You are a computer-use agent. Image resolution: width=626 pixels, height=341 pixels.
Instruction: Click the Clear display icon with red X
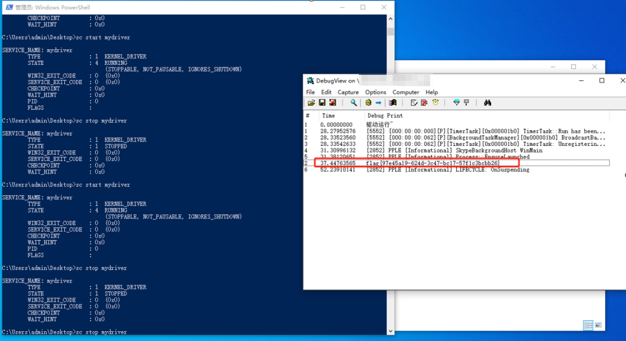point(424,103)
